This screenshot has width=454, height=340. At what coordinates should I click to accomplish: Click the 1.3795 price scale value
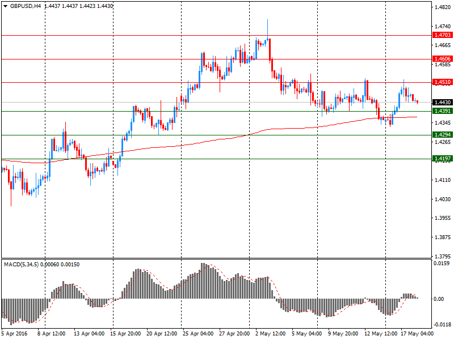tap(443, 257)
